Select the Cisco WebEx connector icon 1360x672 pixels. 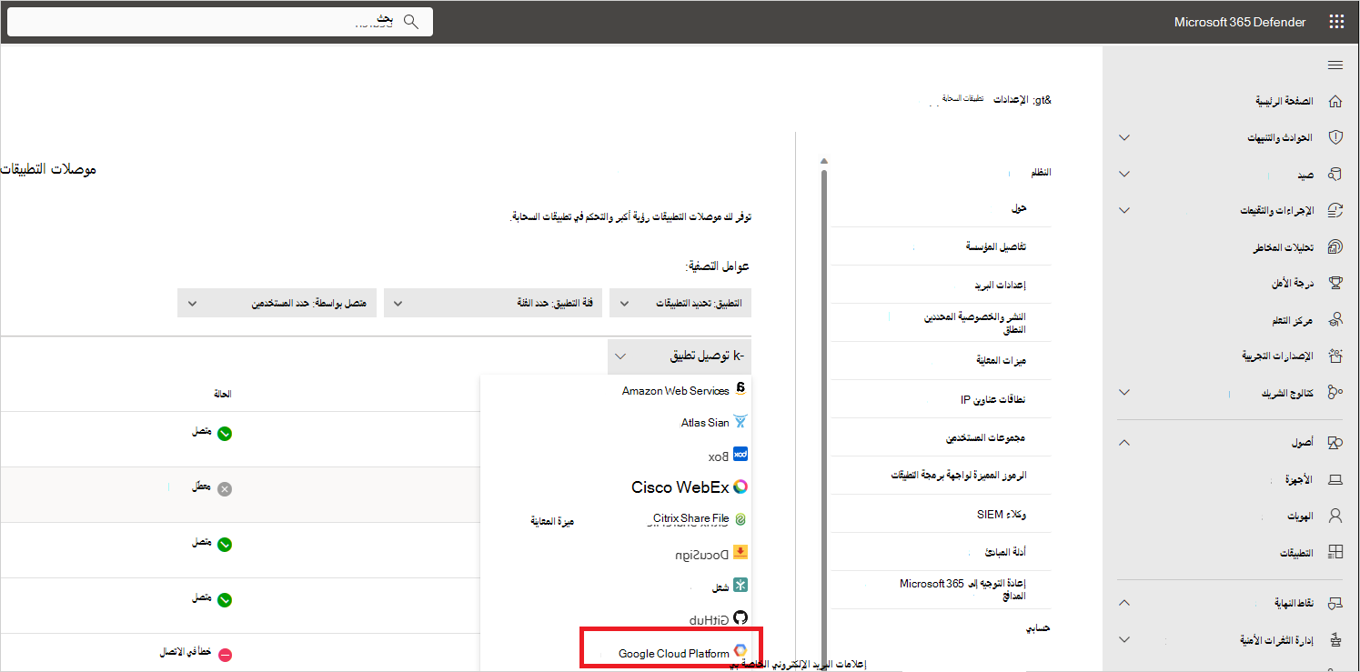[x=740, y=486]
